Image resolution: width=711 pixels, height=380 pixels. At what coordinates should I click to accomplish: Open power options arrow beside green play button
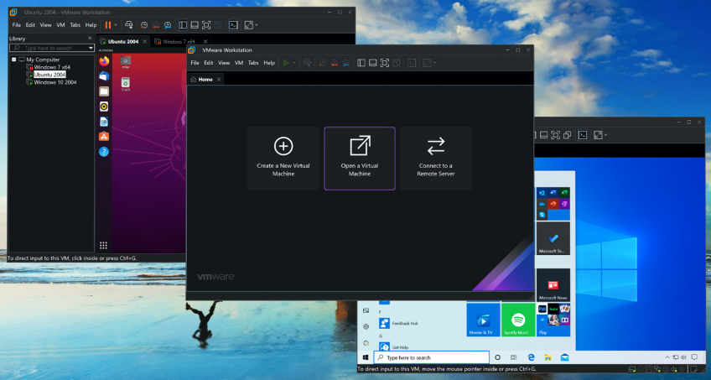[x=293, y=63]
